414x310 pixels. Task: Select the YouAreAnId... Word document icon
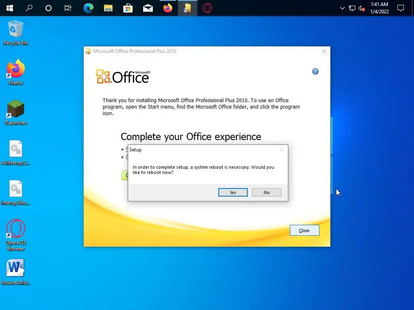(x=16, y=272)
